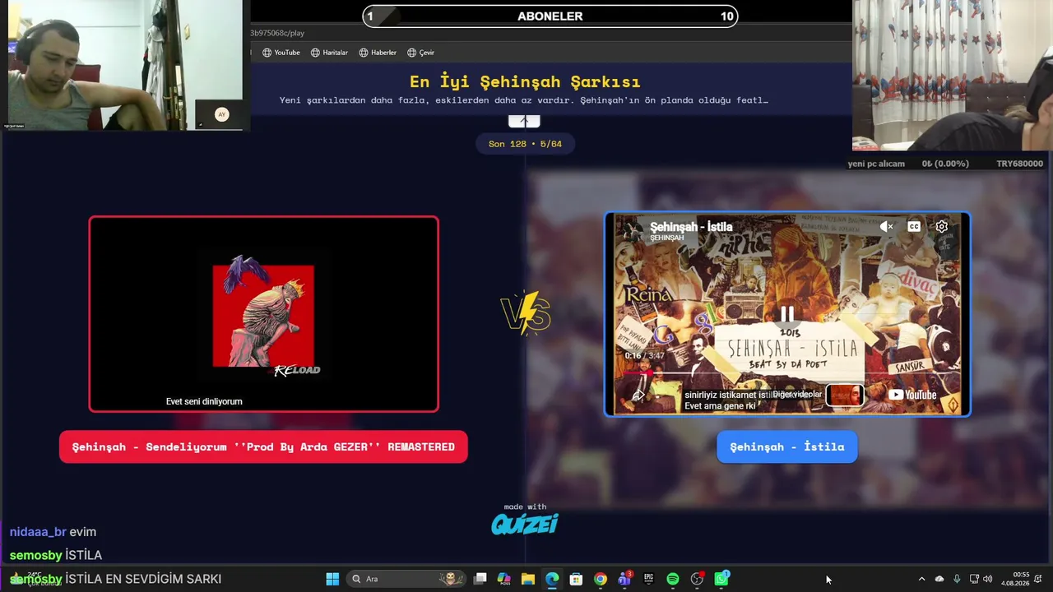Open network settings from the tray
Image resolution: width=1053 pixels, height=592 pixels.
(974, 579)
